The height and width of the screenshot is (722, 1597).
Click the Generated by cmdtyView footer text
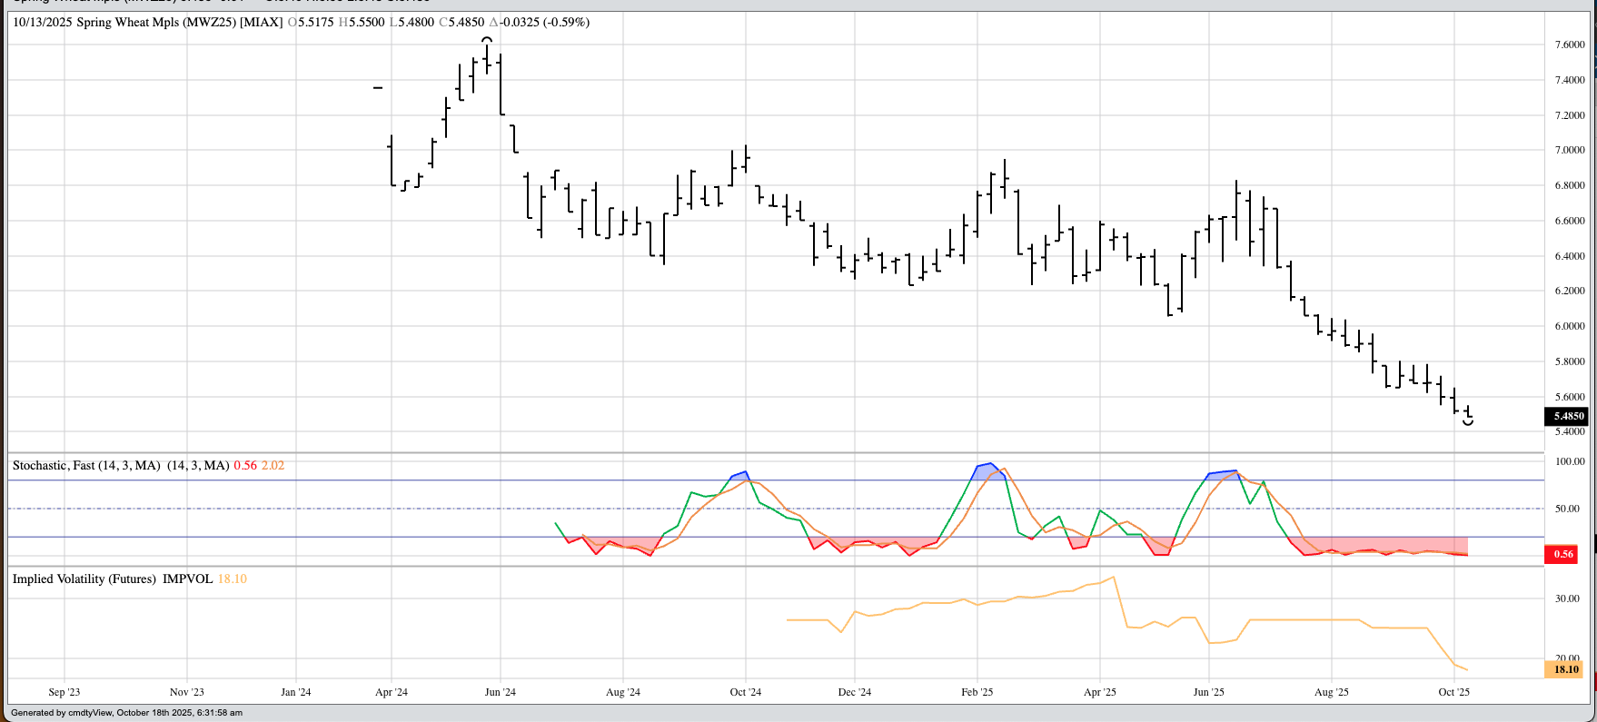click(126, 713)
